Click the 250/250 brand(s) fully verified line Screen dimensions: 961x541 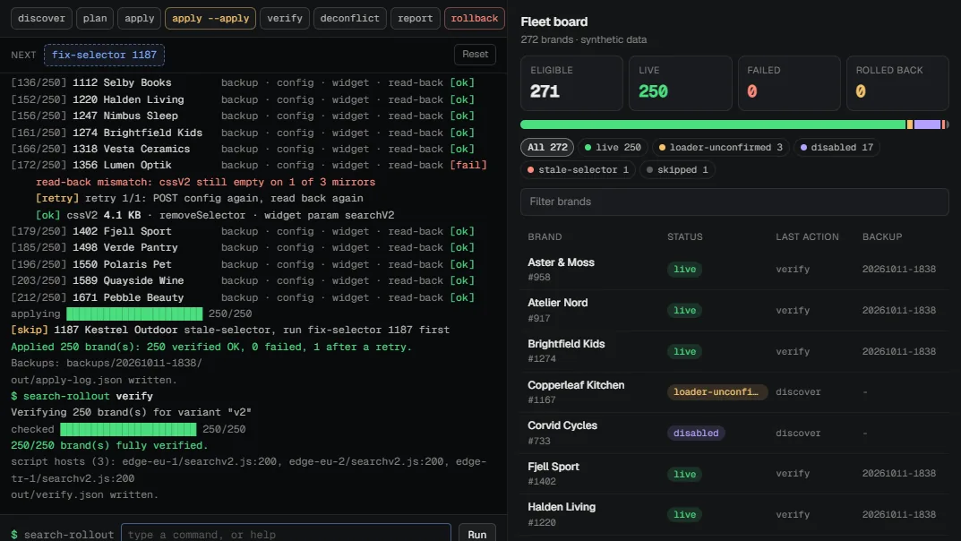click(x=109, y=445)
